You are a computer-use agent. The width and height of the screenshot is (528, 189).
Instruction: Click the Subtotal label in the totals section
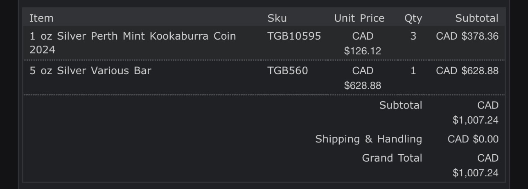400,105
